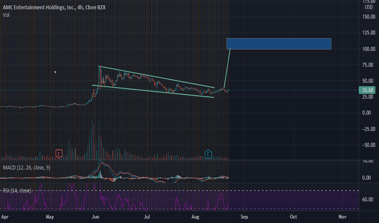Select the RSI (14, close) indicator label
Image resolution: width=379 pixels, height=223 pixels.
pyautogui.click(x=17, y=191)
